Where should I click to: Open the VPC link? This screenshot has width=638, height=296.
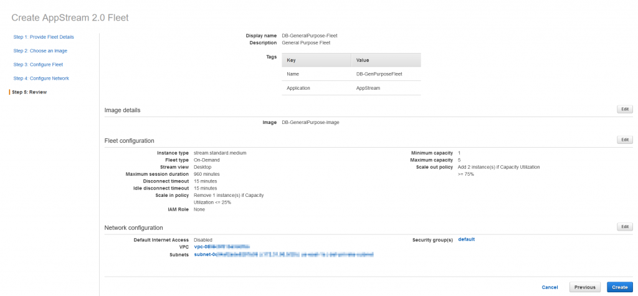tap(222, 247)
